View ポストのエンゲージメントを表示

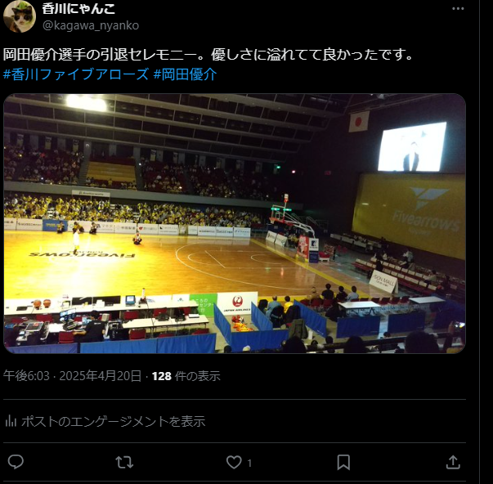coord(113,421)
